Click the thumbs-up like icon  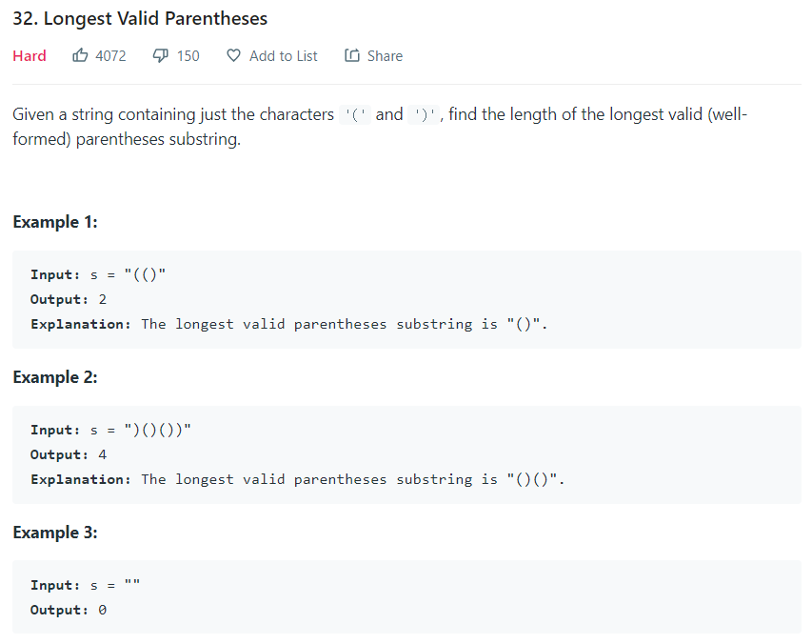pyautogui.click(x=80, y=55)
